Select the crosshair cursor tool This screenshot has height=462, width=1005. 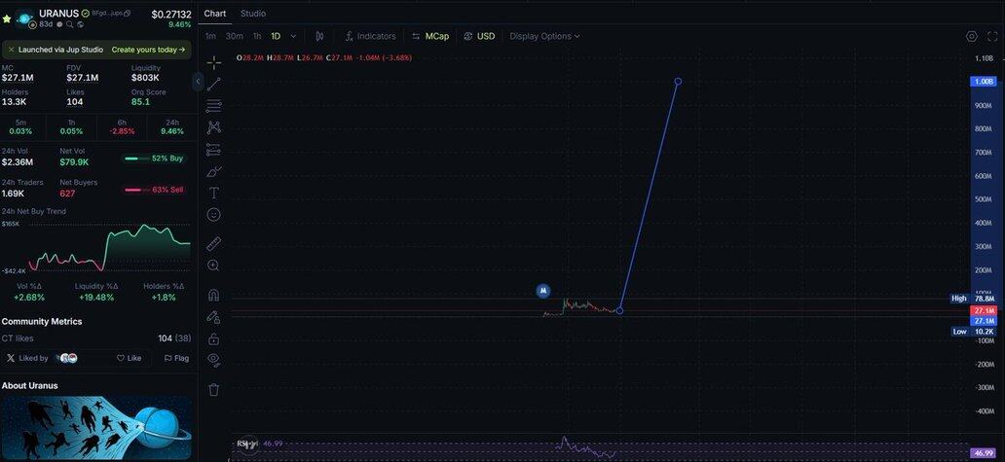tap(214, 62)
